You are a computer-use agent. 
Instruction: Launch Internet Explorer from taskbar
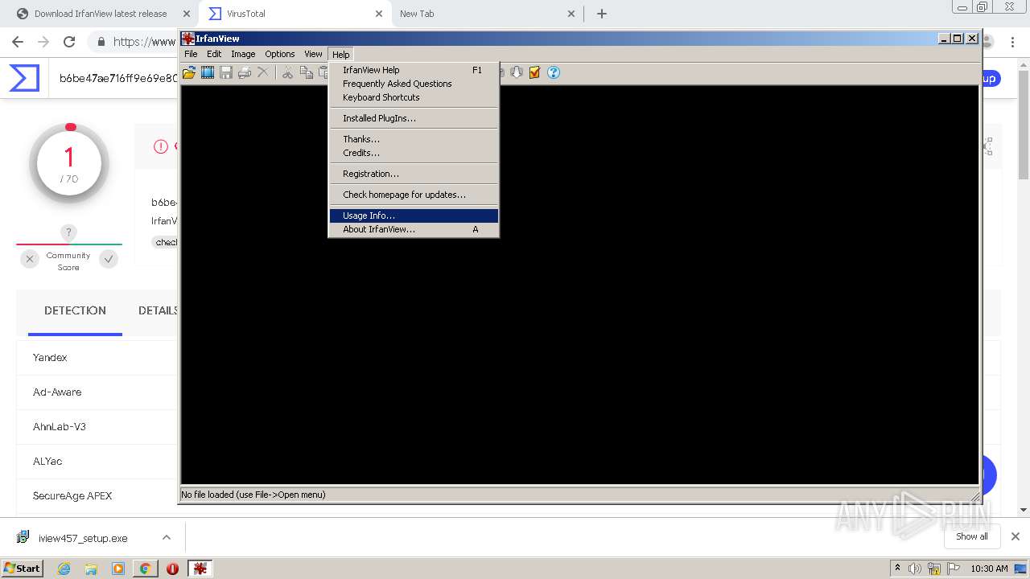point(64,569)
